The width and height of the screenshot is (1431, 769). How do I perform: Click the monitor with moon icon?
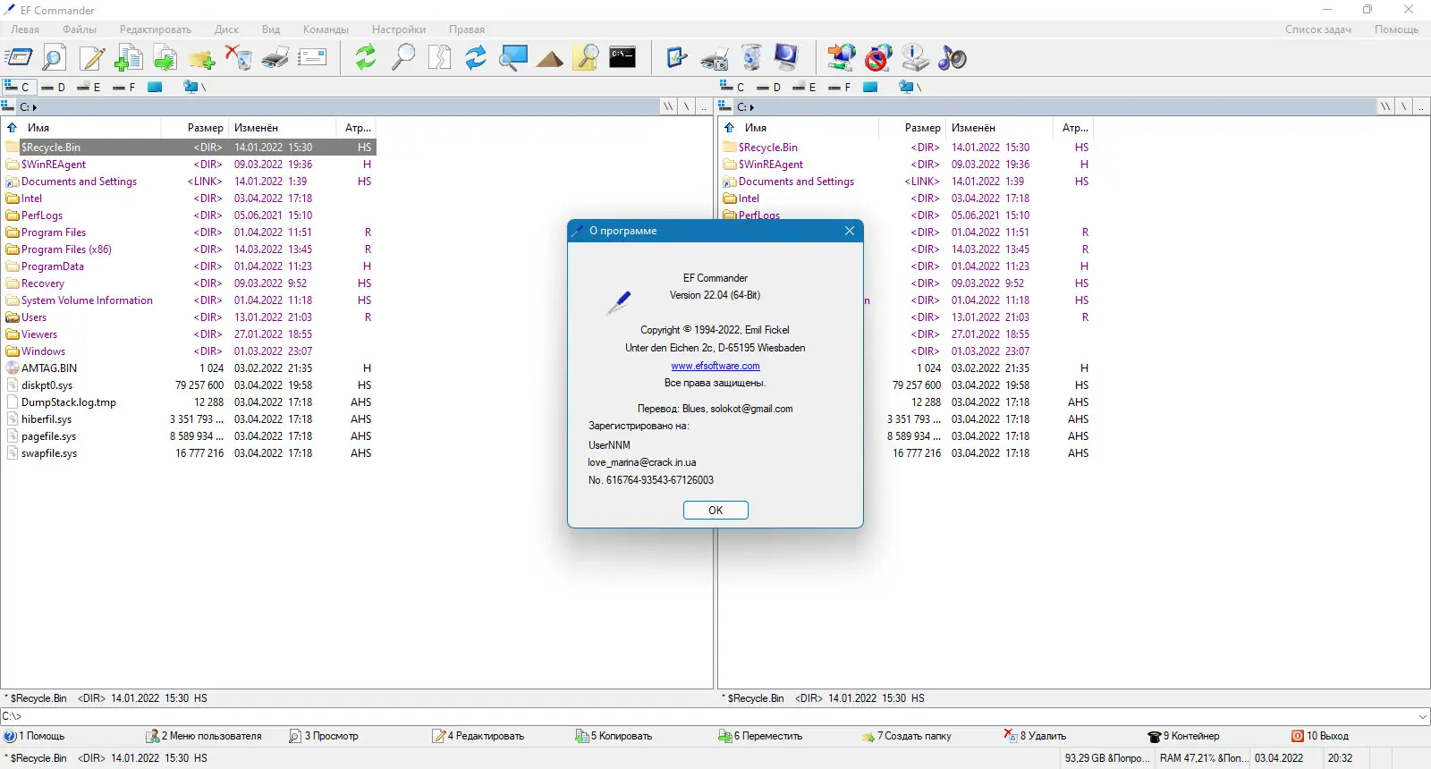click(x=787, y=58)
